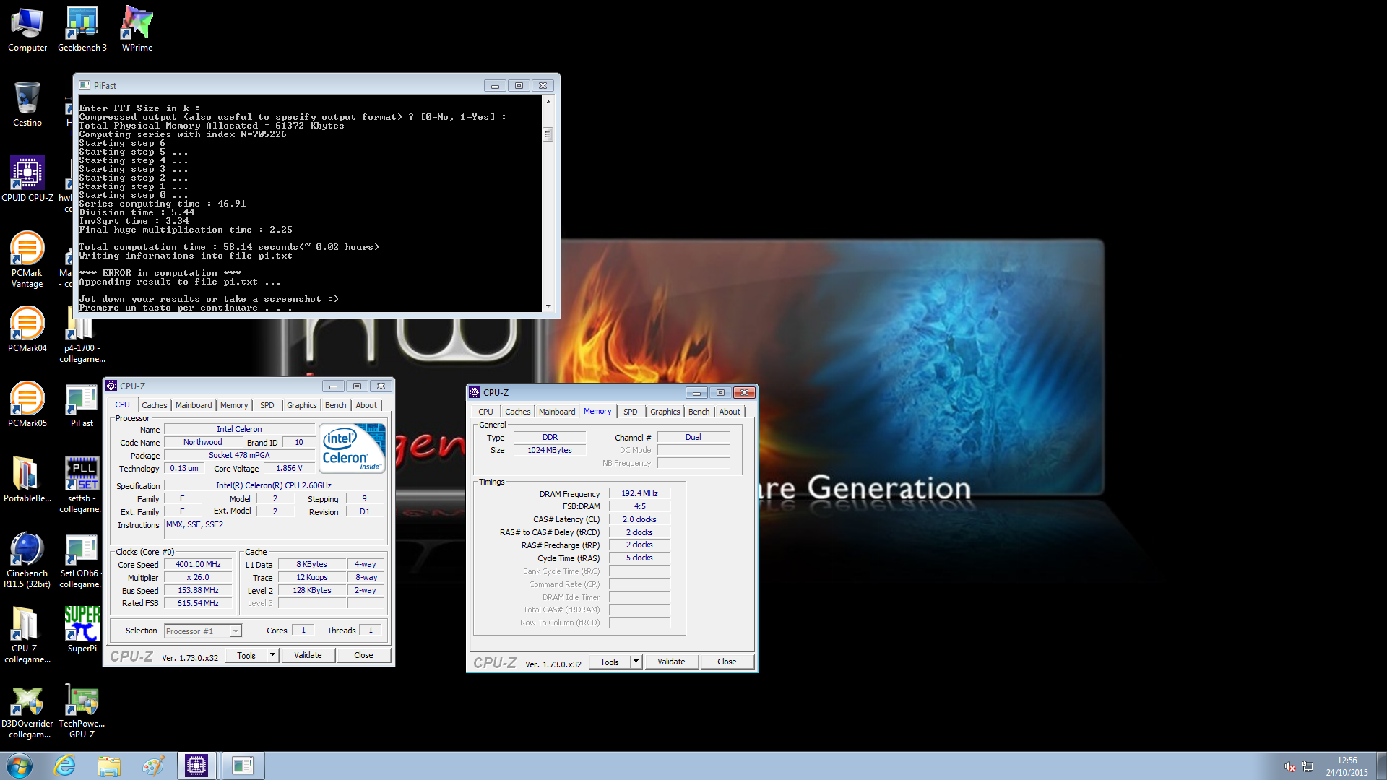Click the Intel Celeron inside logo

(x=352, y=448)
